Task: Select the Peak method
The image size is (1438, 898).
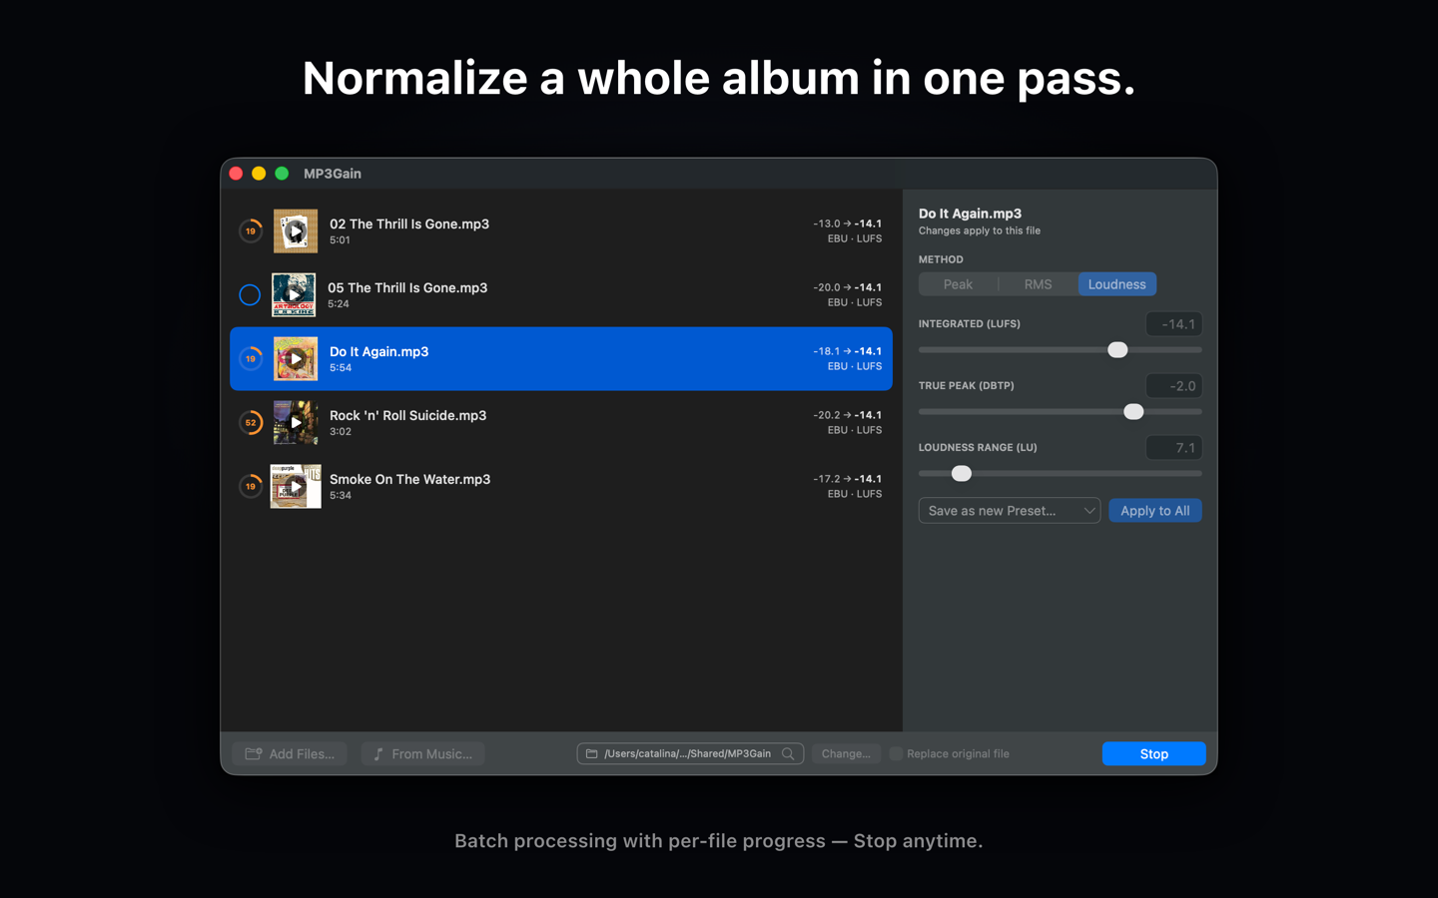Action: pyautogui.click(x=958, y=284)
